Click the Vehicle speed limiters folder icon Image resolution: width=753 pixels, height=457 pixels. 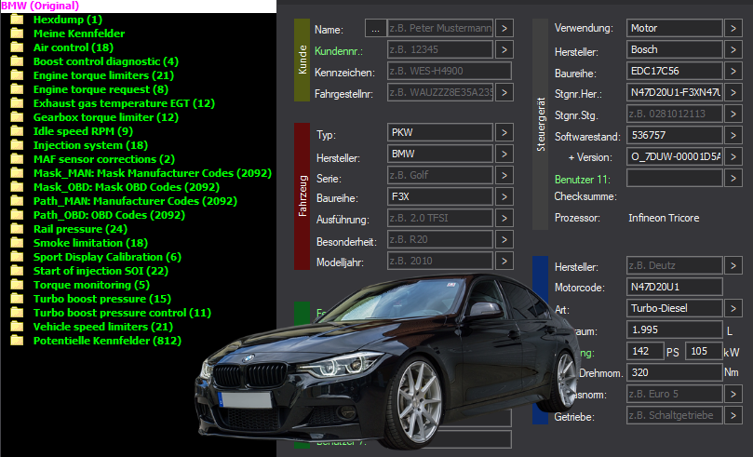click(17, 327)
